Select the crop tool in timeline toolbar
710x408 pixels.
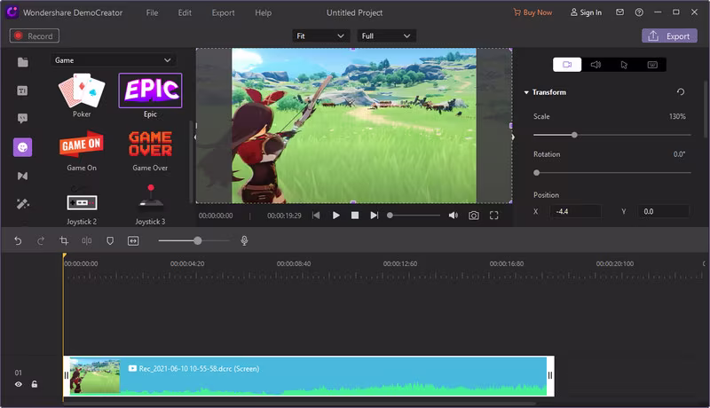[x=64, y=240]
